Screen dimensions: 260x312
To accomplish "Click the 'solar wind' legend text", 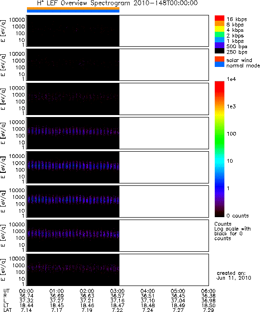I will coord(239,60).
